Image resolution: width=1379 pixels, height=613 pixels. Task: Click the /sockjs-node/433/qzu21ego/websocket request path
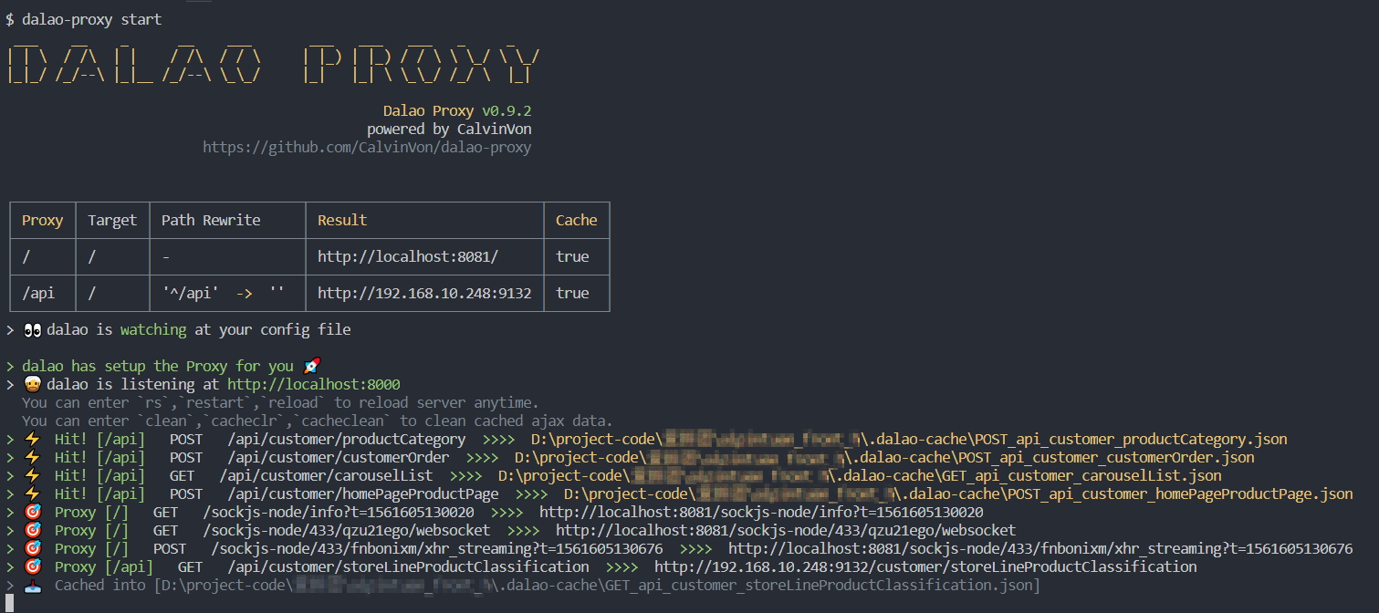tap(347, 530)
